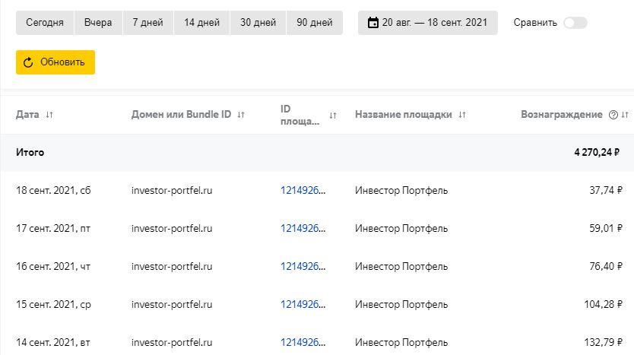Open site ID link for 17 сент. row
The image size is (634, 355).
point(303,229)
